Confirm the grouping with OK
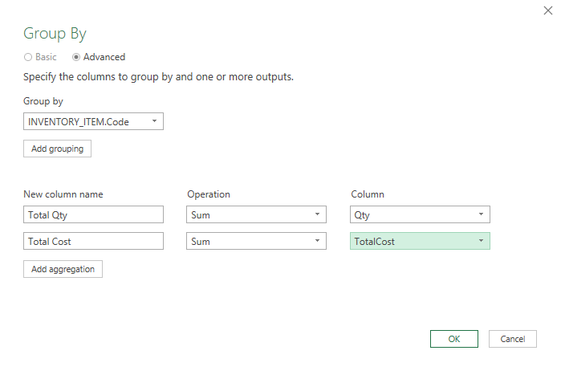Viewport: 561px width, 371px height. click(x=454, y=339)
